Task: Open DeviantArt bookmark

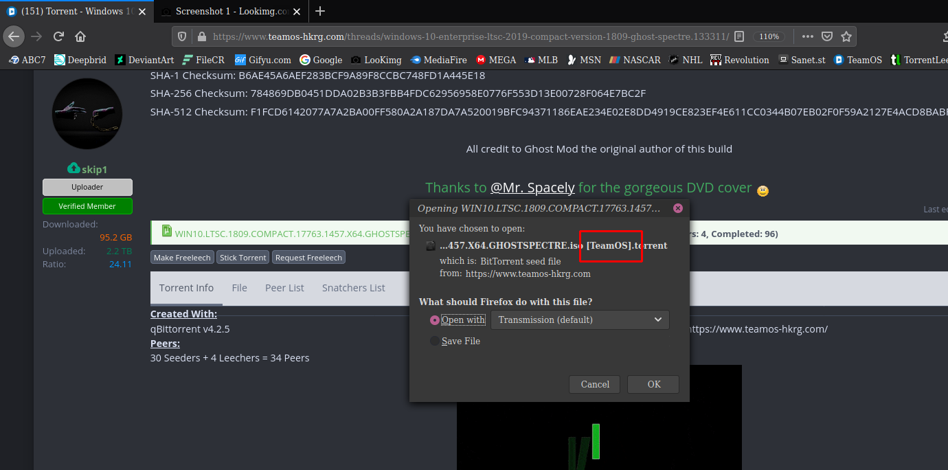Action: coord(144,60)
